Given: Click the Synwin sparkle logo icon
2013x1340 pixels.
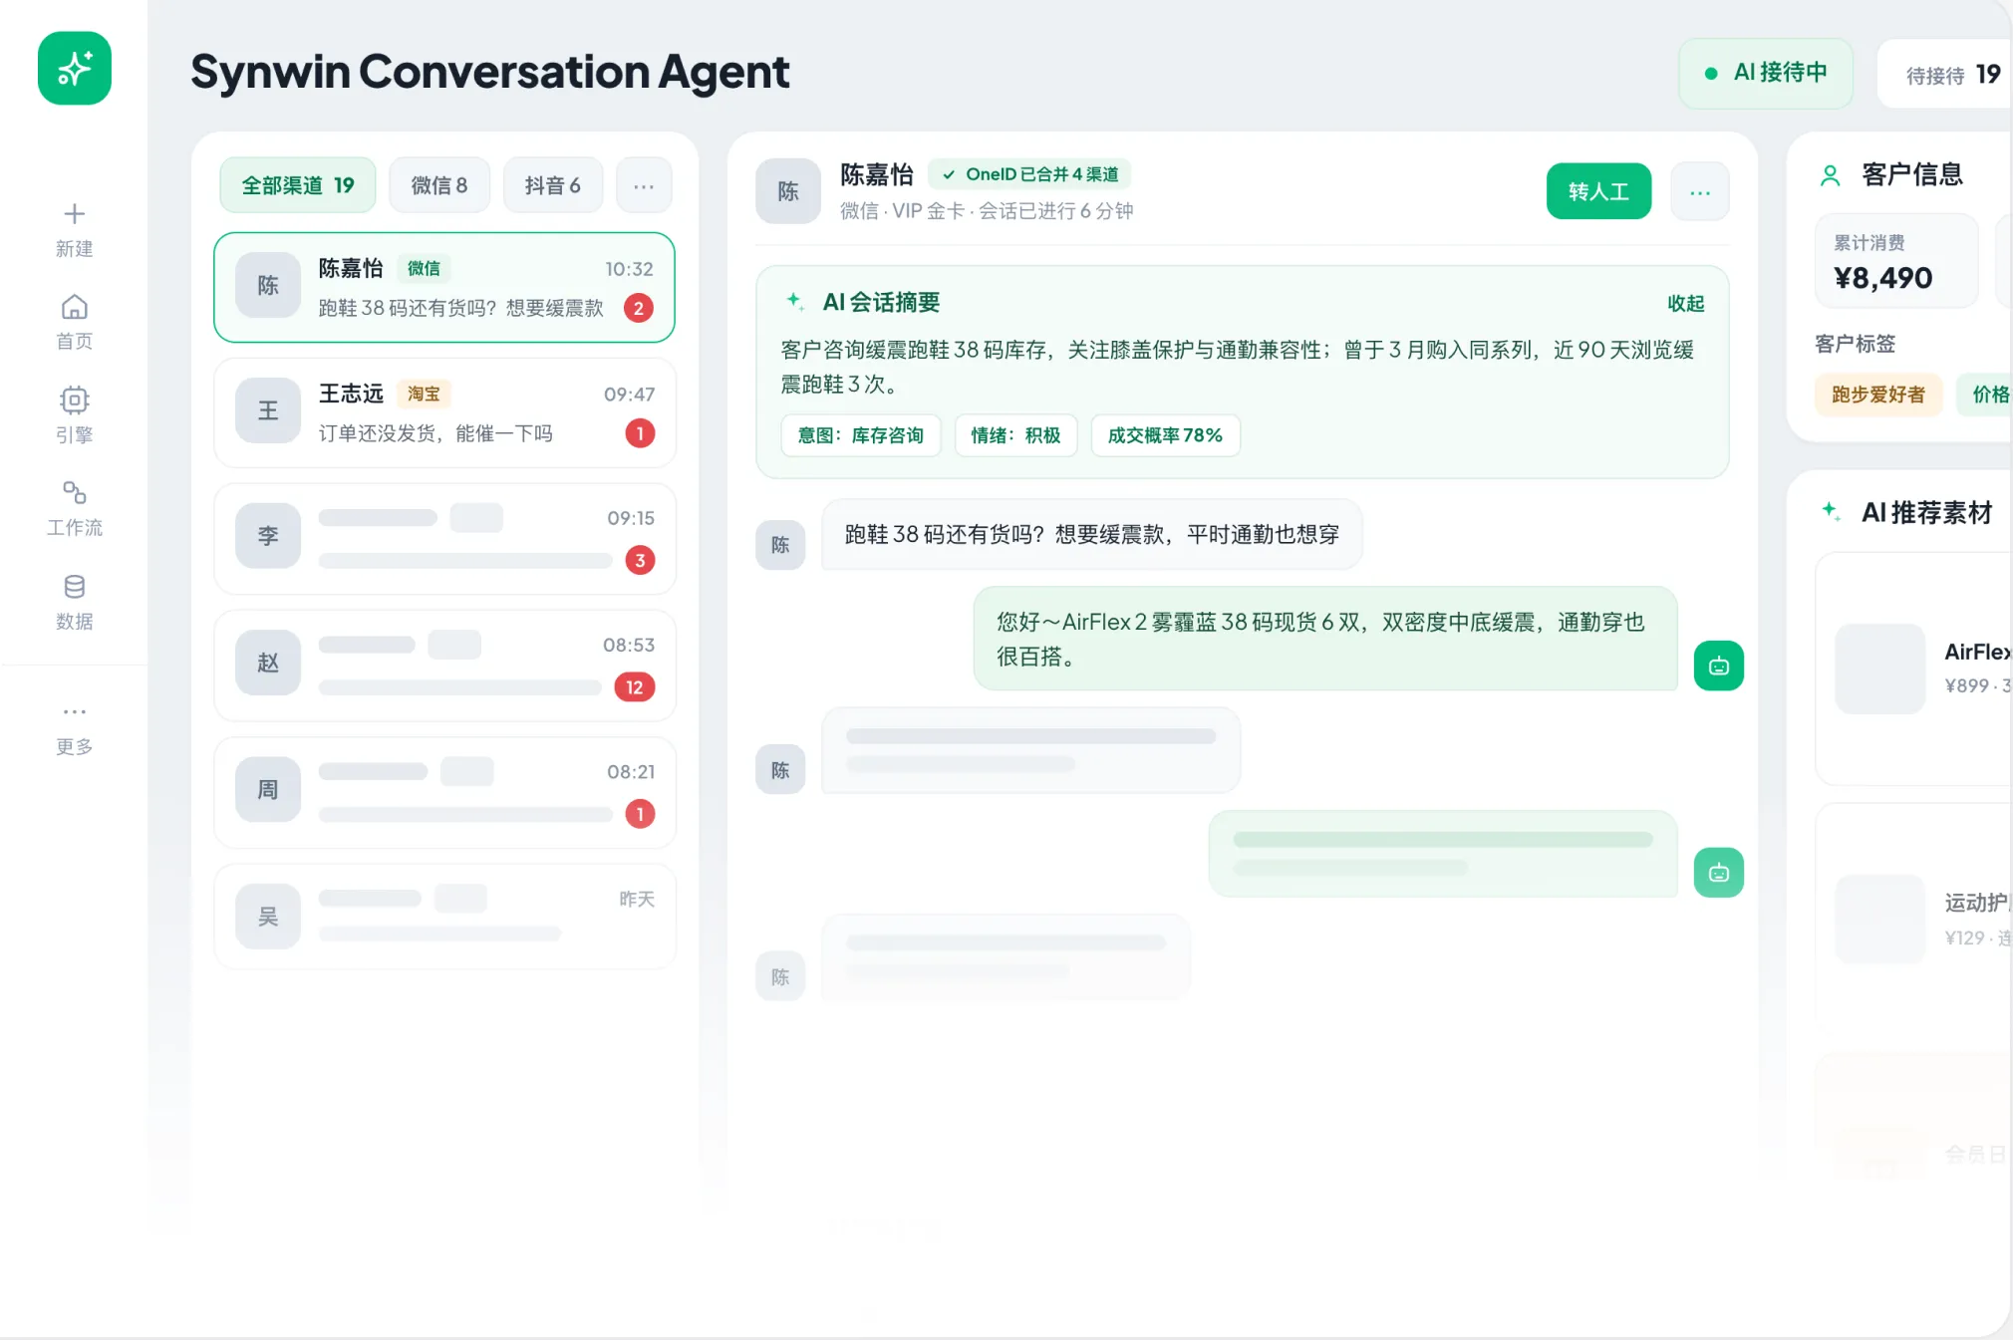Looking at the screenshot, I should click(75, 68).
